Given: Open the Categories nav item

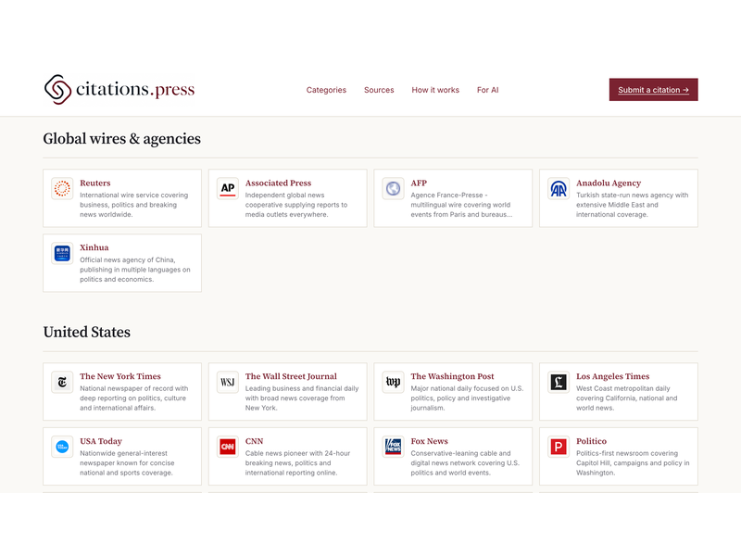Looking at the screenshot, I should 326,90.
